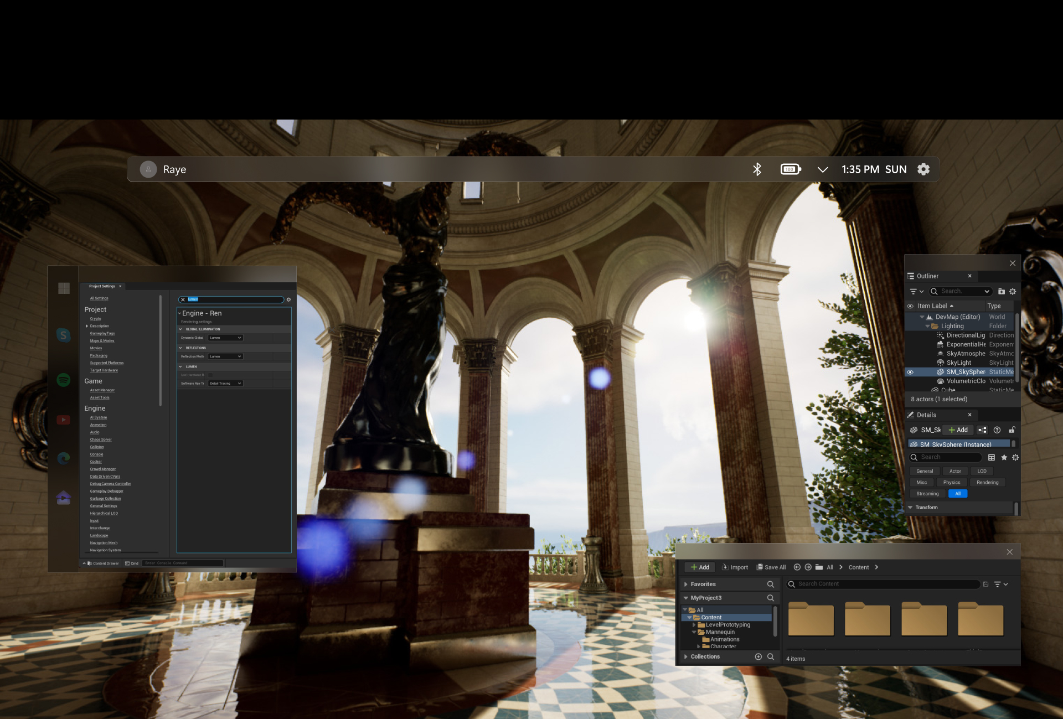Enable the Use Hardware Ray Tracing checkbox
Image resolution: width=1063 pixels, height=719 pixels.
click(210, 375)
